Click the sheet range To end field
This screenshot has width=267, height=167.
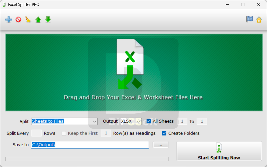202,121
